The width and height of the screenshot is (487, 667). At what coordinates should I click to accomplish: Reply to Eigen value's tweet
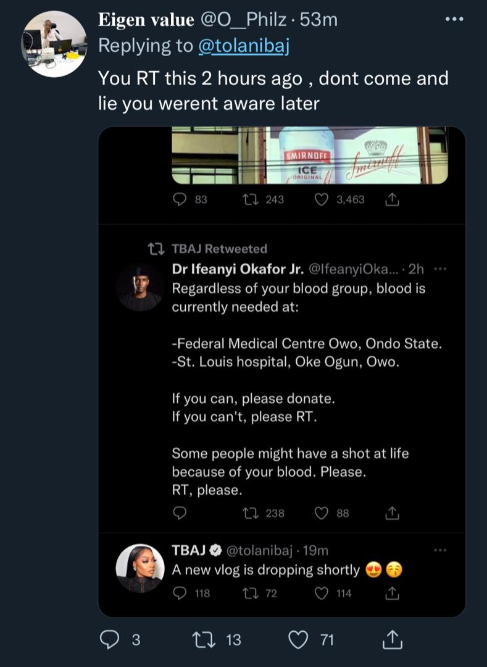pyautogui.click(x=110, y=640)
